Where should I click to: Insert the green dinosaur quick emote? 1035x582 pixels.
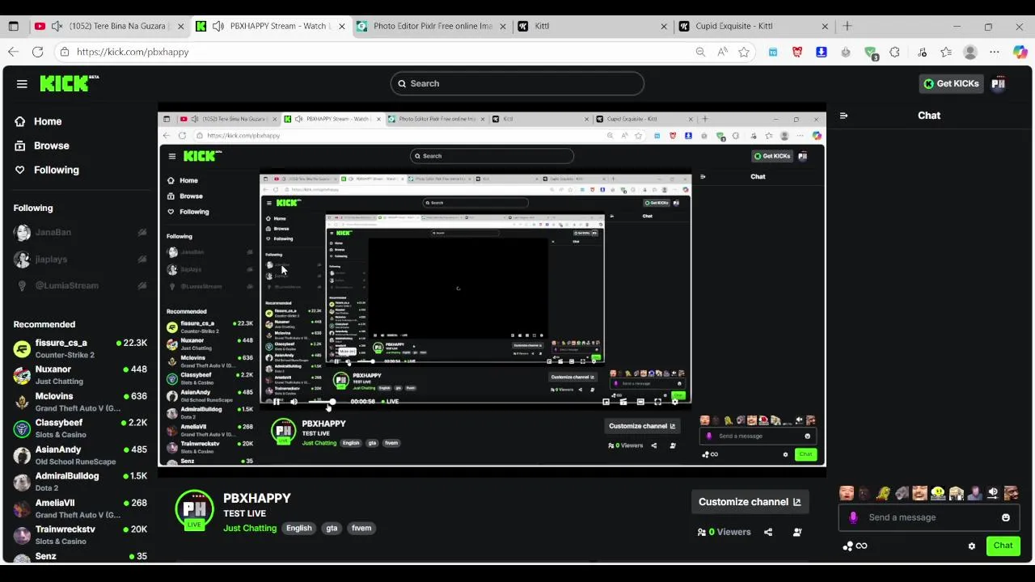coord(883,493)
